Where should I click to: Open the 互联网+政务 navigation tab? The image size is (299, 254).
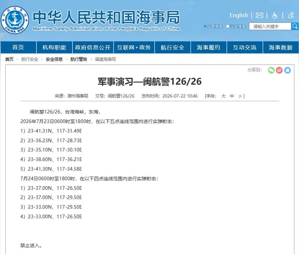point(134,47)
